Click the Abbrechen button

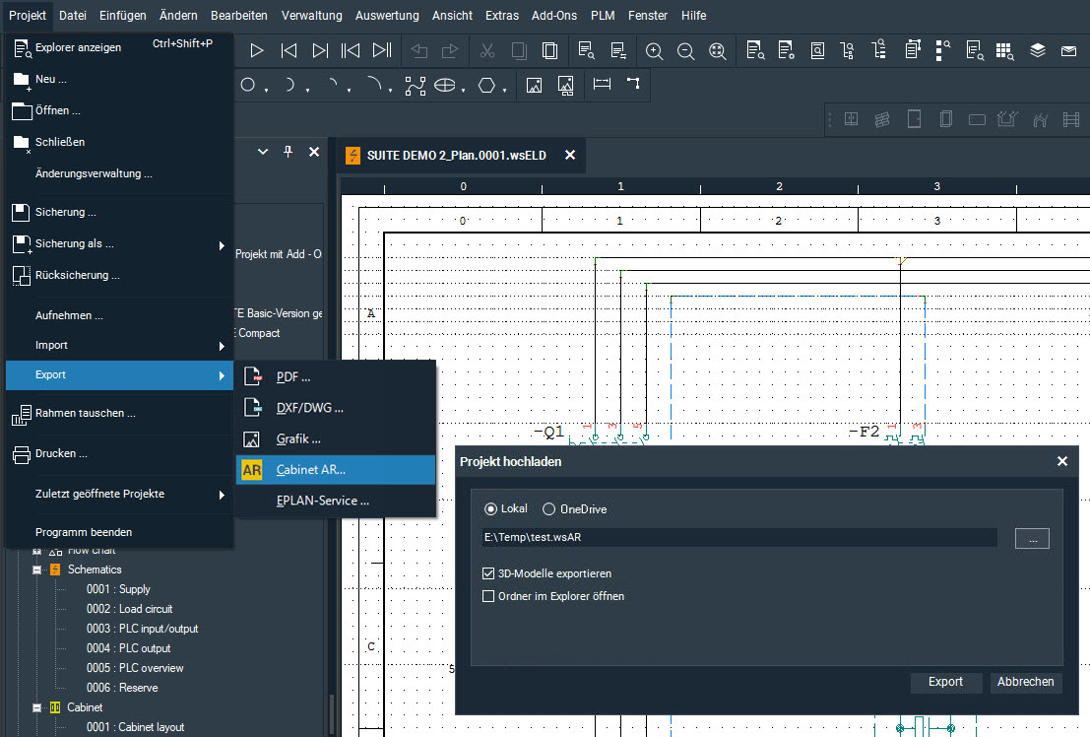pyautogui.click(x=1025, y=682)
